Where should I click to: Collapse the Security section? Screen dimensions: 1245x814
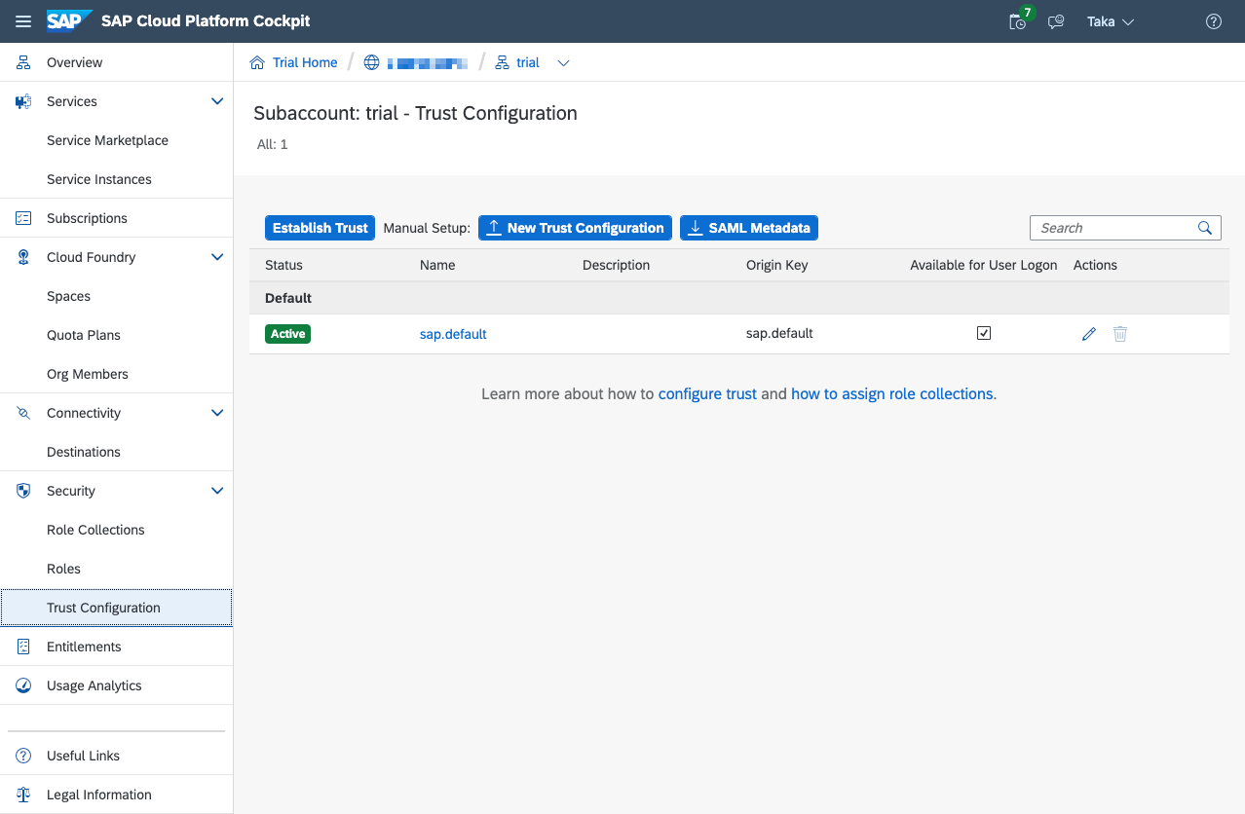(x=217, y=491)
